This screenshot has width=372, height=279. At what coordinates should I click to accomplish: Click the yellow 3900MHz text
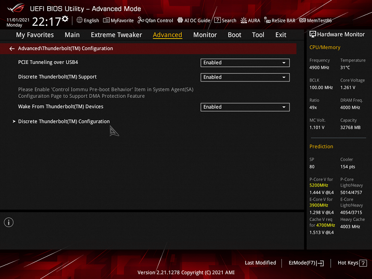(319, 205)
